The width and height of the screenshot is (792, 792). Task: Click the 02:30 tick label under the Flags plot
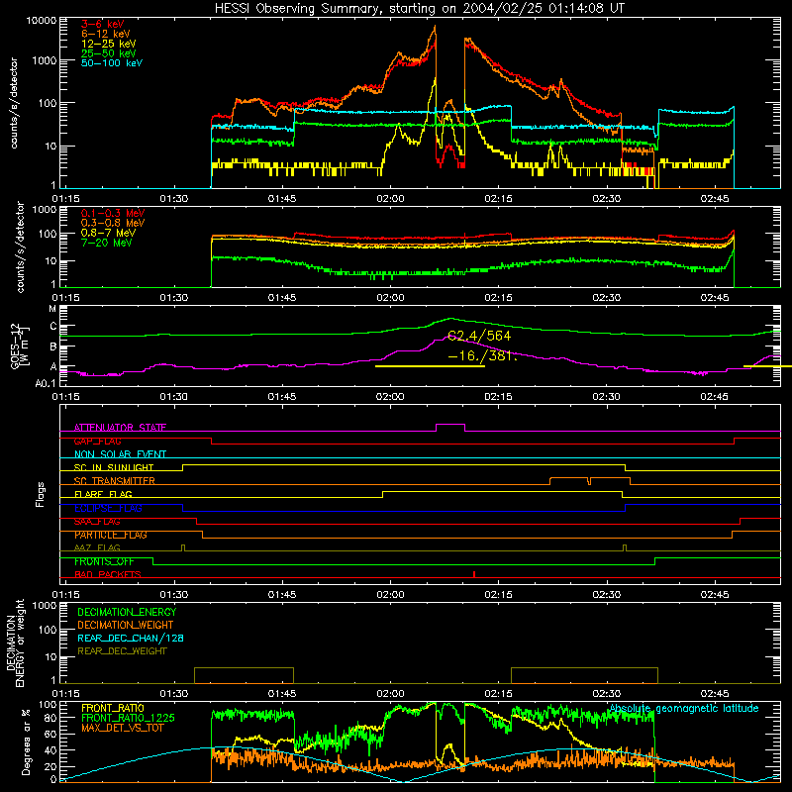606,595
